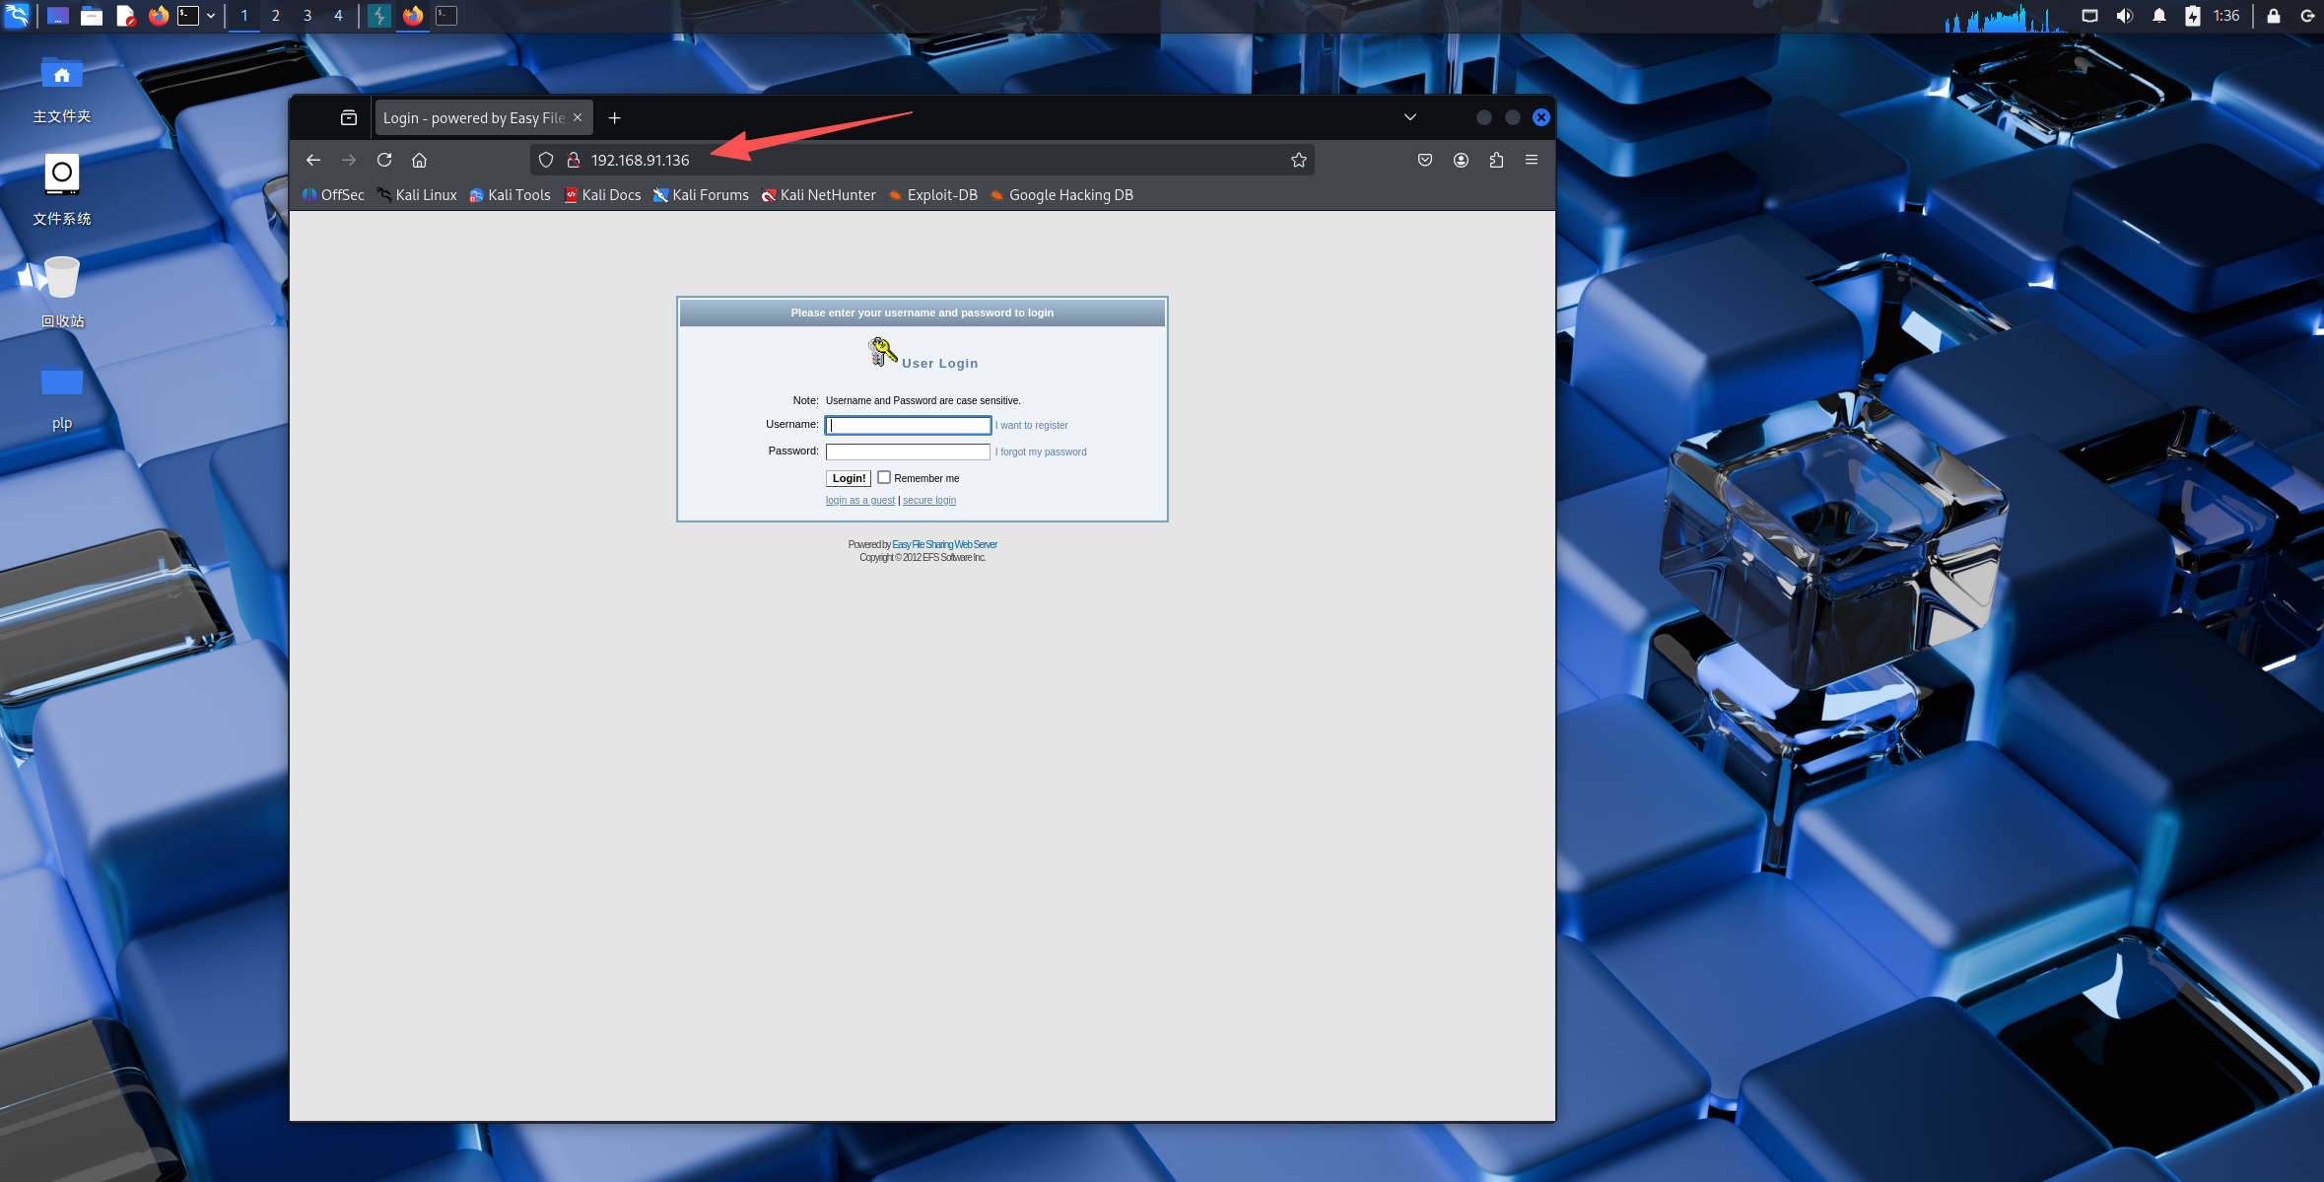Open recent browsing tab view icon
This screenshot has height=1182, width=2324.
[x=349, y=118]
